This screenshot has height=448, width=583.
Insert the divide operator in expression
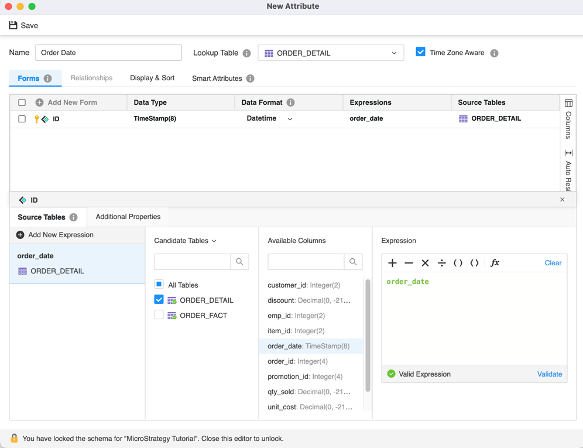(442, 263)
